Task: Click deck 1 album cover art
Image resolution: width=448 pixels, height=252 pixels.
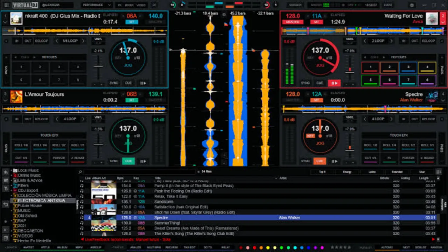Action: 16,19
